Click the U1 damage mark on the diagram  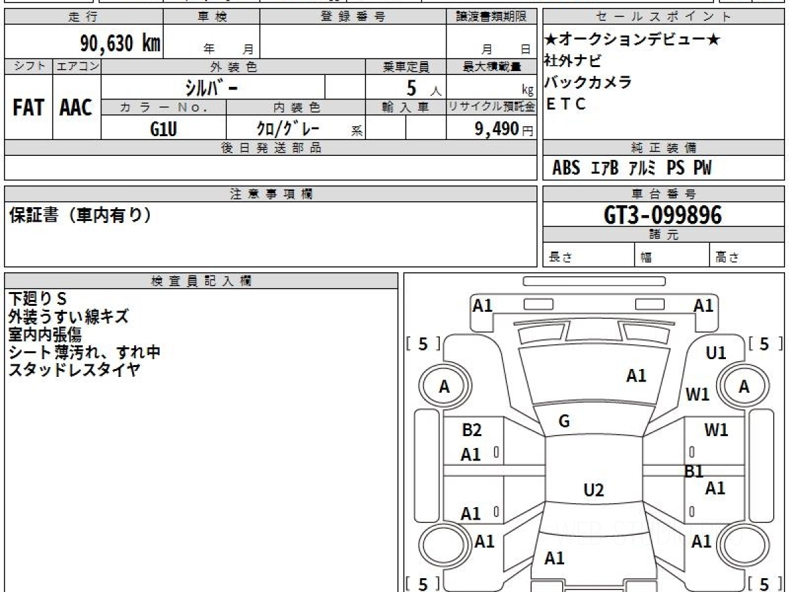pos(716,353)
